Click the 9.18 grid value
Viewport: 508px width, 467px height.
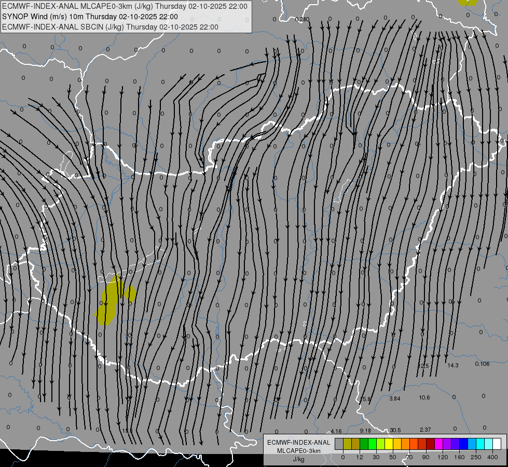coord(365,431)
